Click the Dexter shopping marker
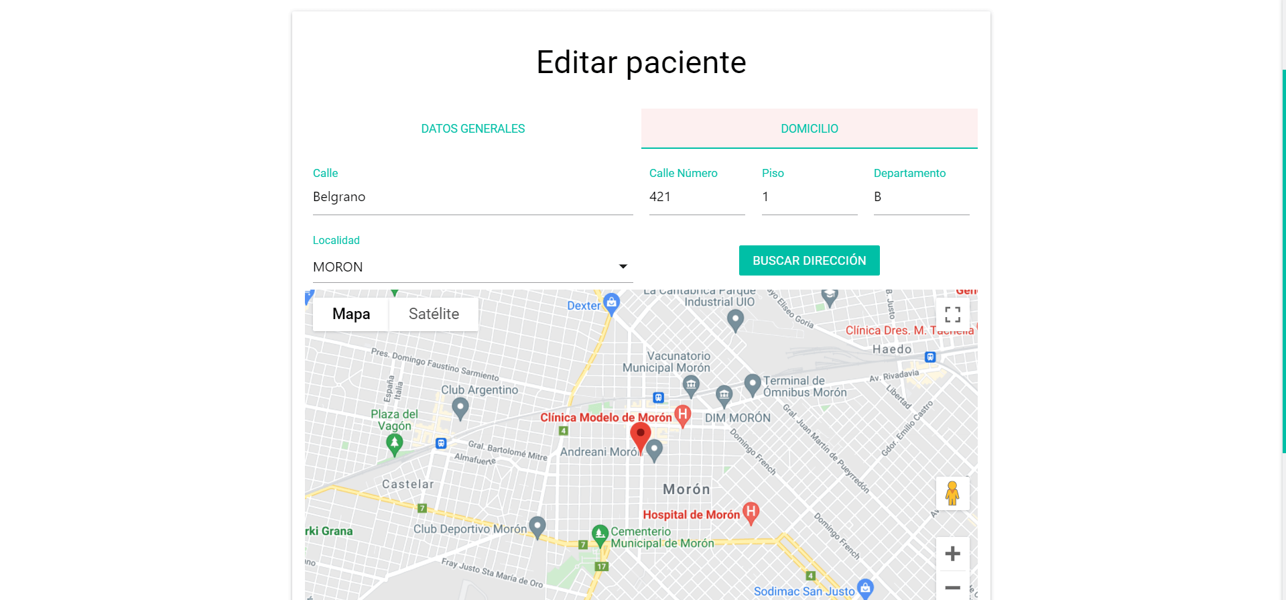This screenshot has width=1286, height=600. click(611, 304)
